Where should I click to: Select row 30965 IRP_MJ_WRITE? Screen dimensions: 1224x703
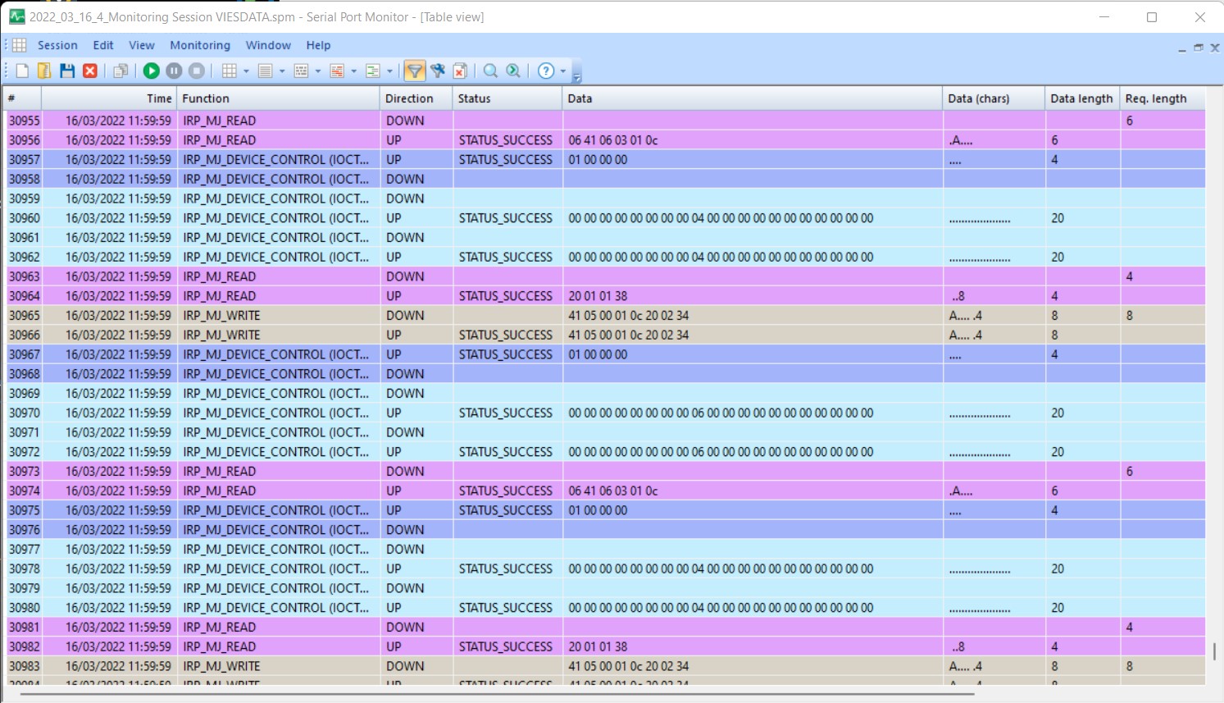coord(328,315)
